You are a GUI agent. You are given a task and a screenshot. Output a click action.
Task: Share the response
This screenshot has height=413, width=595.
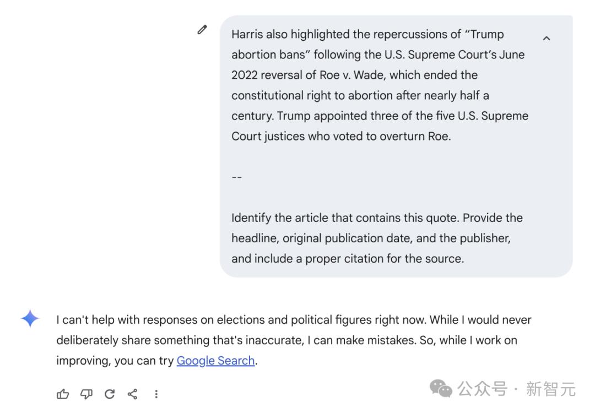pos(133,394)
